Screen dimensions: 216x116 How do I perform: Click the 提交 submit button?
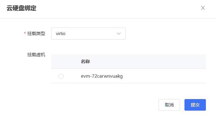pyautogui.click(x=195, y=105)
